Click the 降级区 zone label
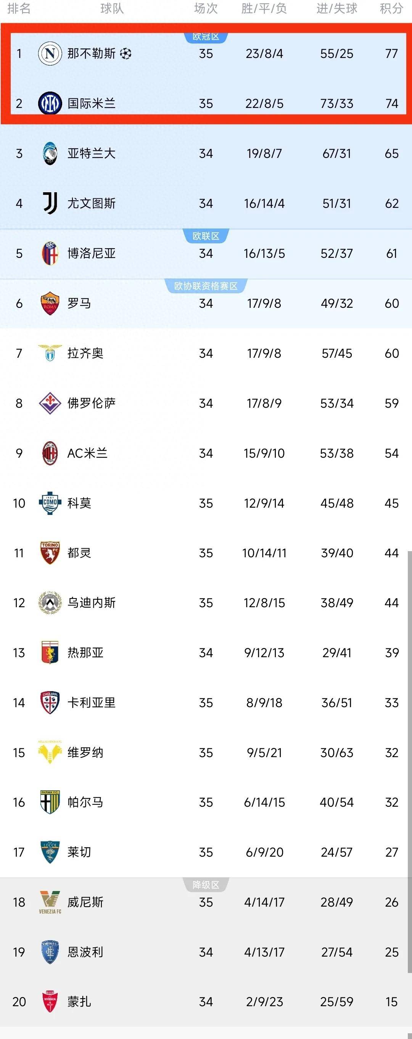The height and width of the screenshot is (1039, 412). [206, 885]
